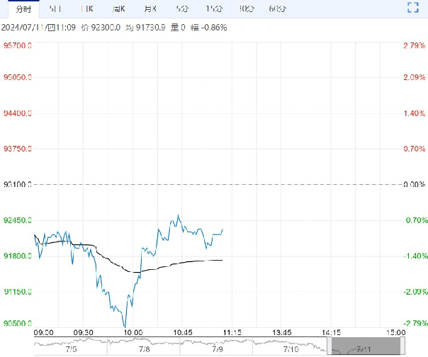The height and width of the screenshot is (357, 428).
Task: Select the 日K candlestick tab
Action: tap(88, 9)
